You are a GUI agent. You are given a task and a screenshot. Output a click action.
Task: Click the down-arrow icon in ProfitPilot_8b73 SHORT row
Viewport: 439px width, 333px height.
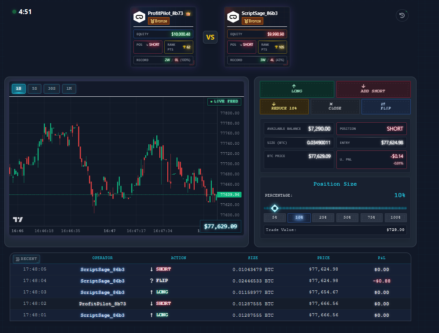pos(151,304)
